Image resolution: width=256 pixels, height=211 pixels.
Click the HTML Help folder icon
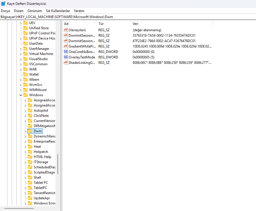pyautogui.click(x=30, y=157)
